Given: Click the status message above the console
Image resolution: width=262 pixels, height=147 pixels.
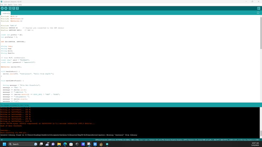Looking at the screenshot, I should pyautogui.click(x=15, y=105).
